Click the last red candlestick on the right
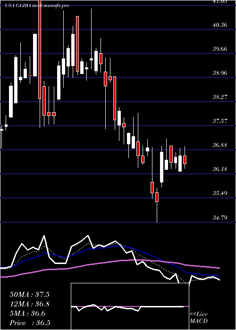 click(x=185, y=160)
